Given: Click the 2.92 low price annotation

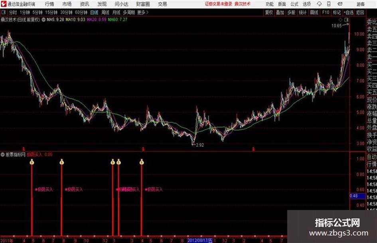Looking at the screenshot, I should (199, 145).
